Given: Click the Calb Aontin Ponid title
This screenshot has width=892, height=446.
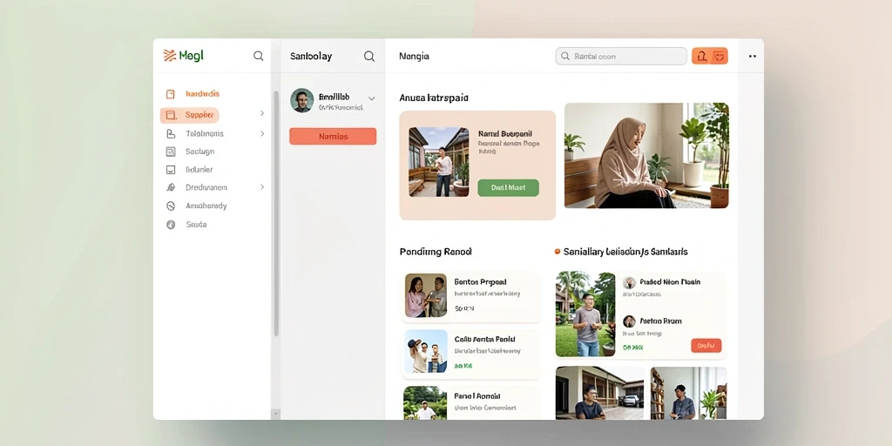Looking at the screenshot, I should point(484,339).
